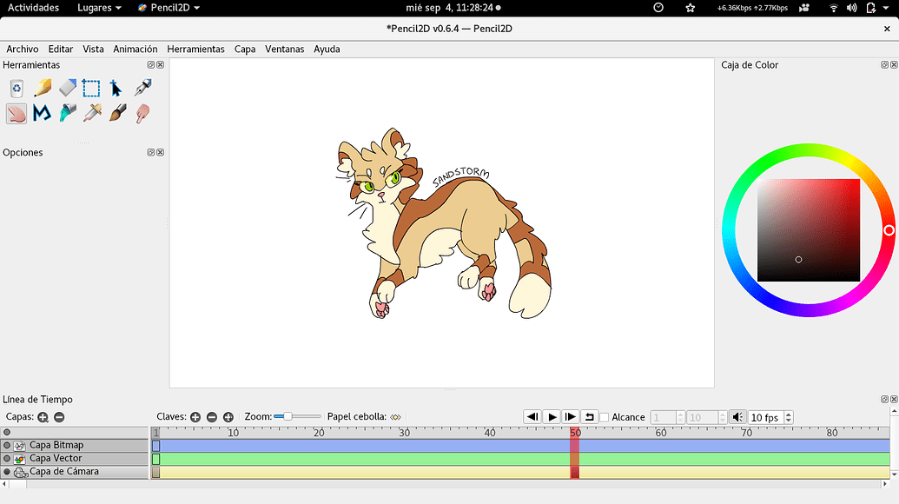This screenshot has height=504, width=899.
Task: Float the Opciones panel
Action: [151, 153]
